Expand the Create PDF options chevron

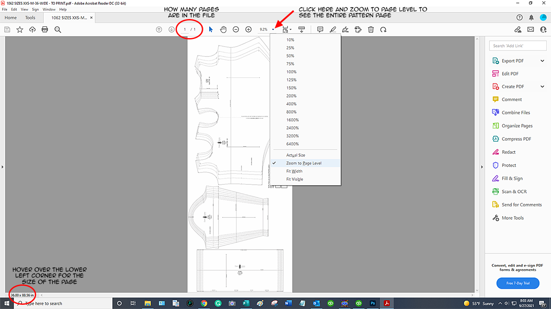[542, 87]
